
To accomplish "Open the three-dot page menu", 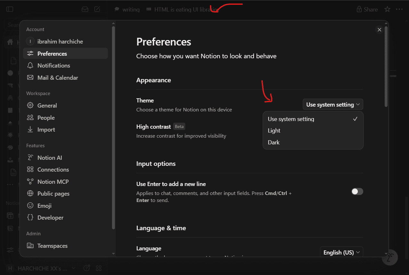I will tap(399, 9).
